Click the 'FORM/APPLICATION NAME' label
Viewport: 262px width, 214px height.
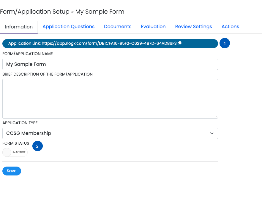pyautogui.click(x=28, y=54)
